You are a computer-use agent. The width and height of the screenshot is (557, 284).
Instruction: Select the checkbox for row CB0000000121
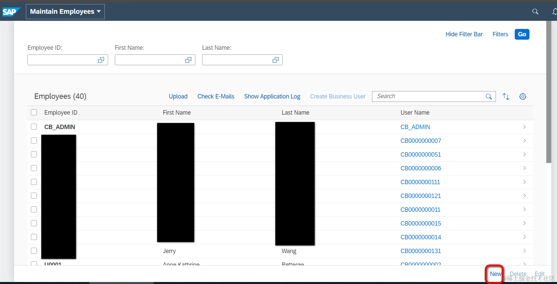coord(34,196)
